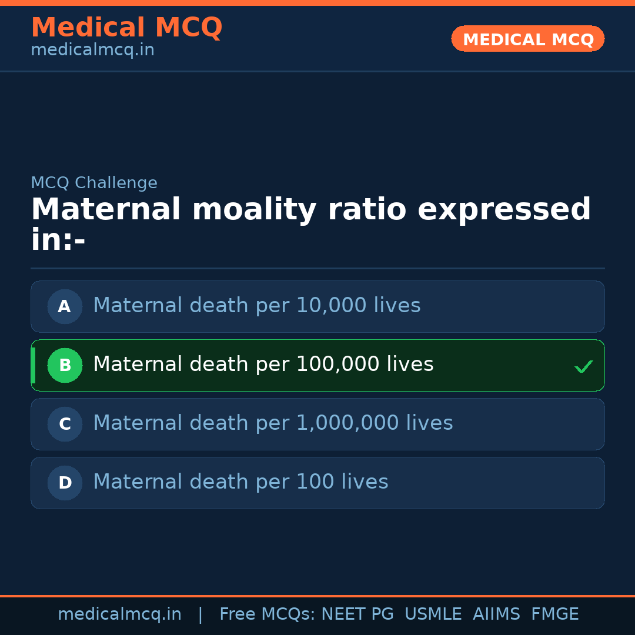
Task: Select the letter C circle badge
Action: click(x=65, y=424)
